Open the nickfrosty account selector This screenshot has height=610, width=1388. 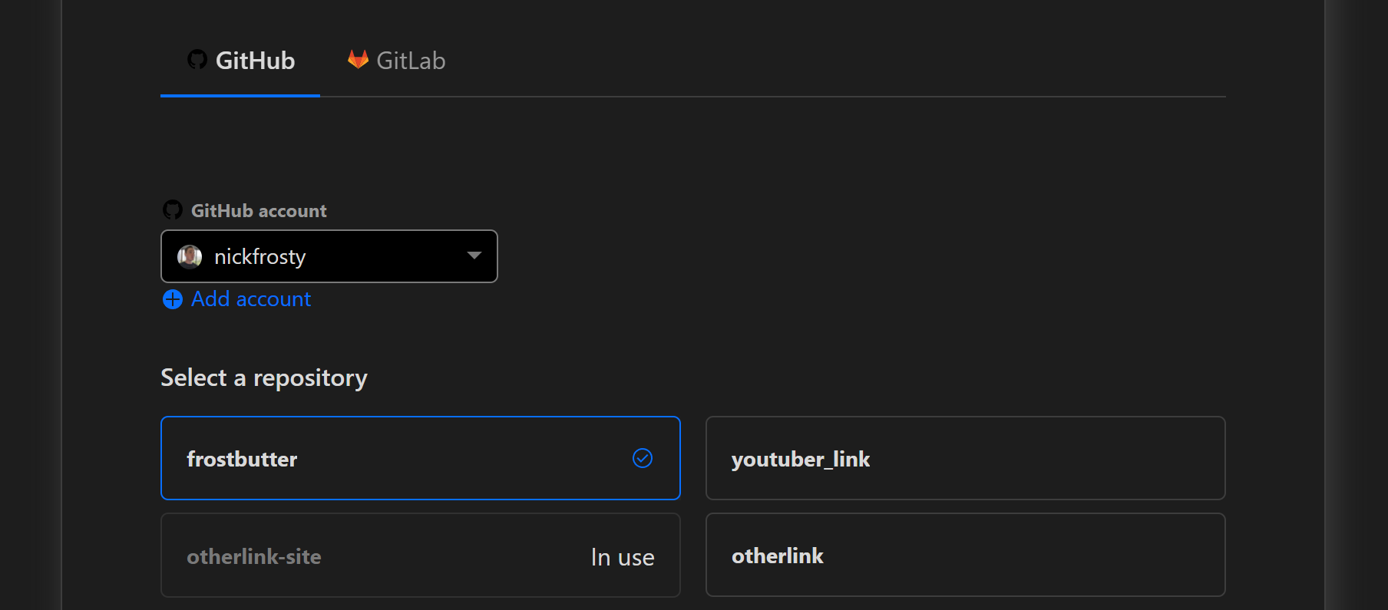(x=329, y=256)
